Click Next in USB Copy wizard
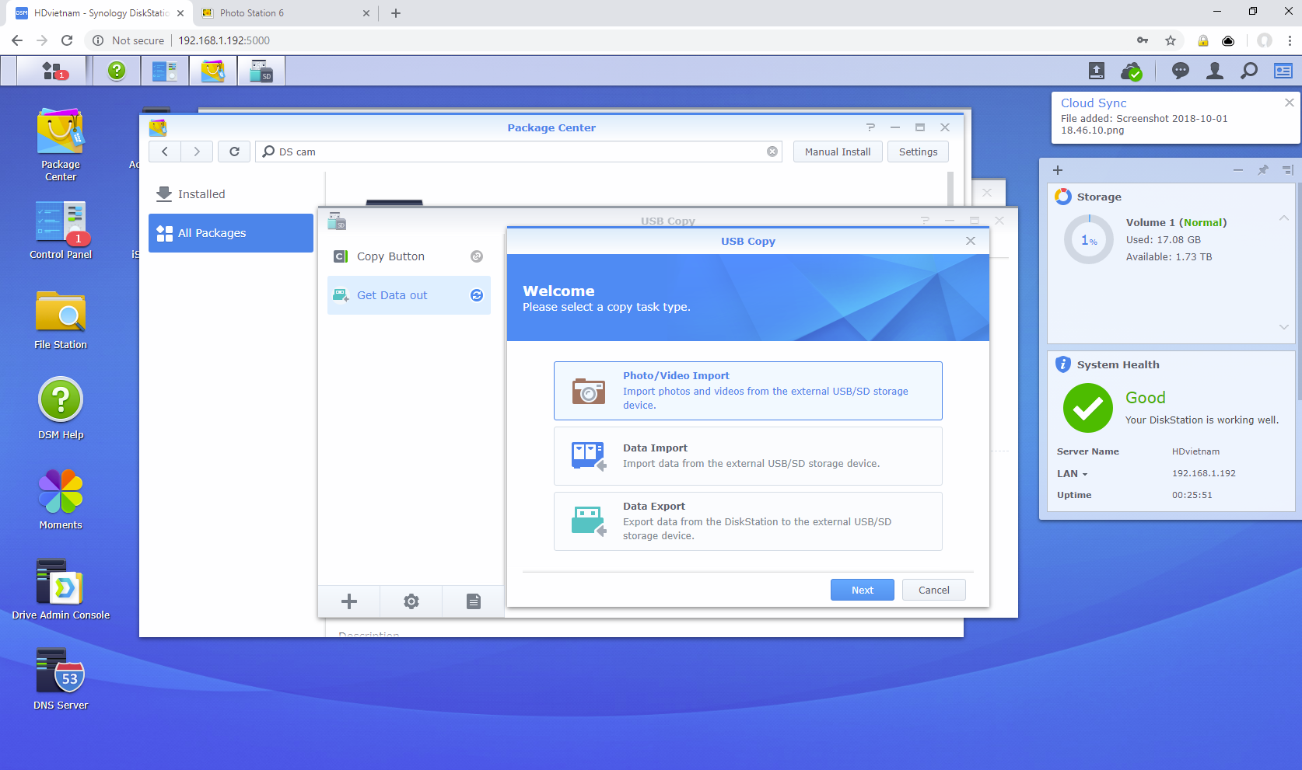The height and width of the screenshot is (770, 1302). click(x=863, y=590)
